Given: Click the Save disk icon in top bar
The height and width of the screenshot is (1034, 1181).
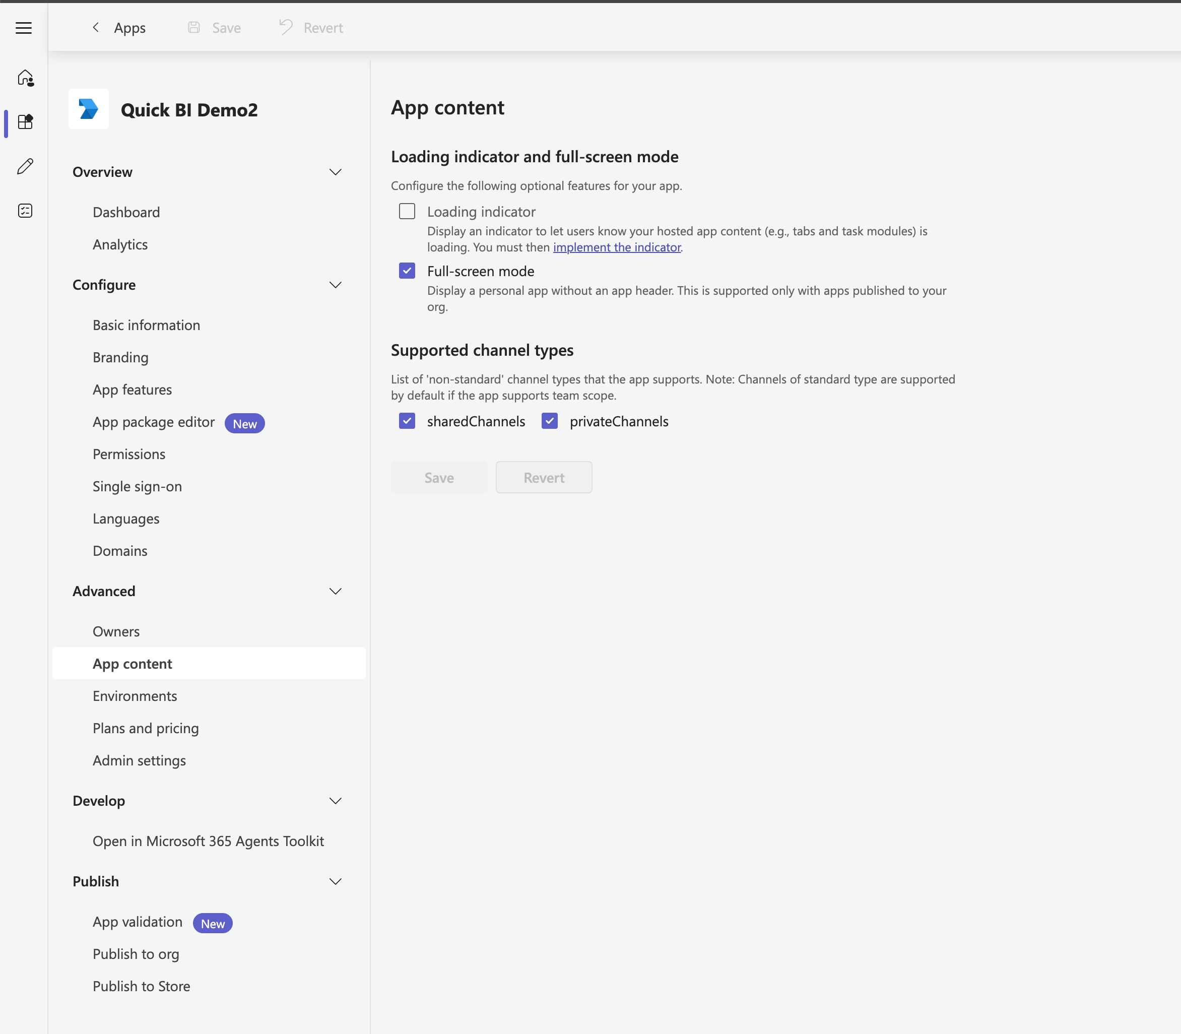Looking at the screenshot, I should [194, 27].
